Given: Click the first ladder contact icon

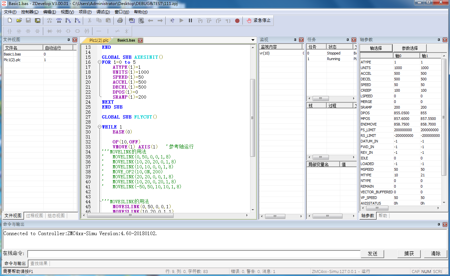Looking at the screenshot, I should click(x=10, y=31).
